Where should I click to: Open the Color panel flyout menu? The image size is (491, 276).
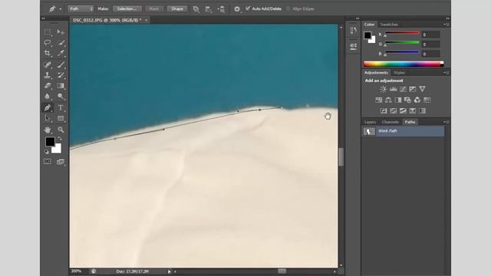tap(447, 25)
